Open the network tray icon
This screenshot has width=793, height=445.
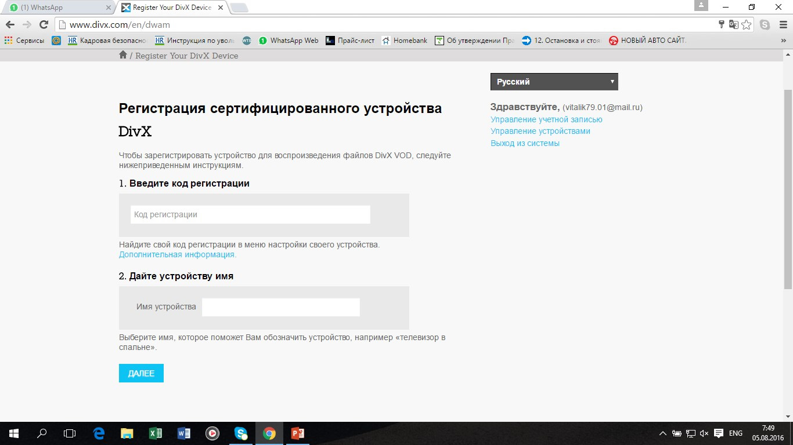click(x=691, y=433)
